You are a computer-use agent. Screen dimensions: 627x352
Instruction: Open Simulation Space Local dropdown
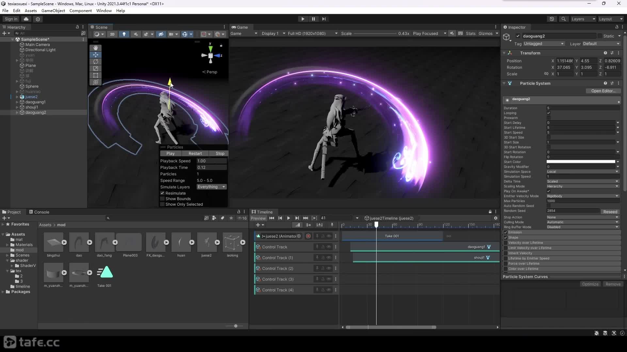583,172
